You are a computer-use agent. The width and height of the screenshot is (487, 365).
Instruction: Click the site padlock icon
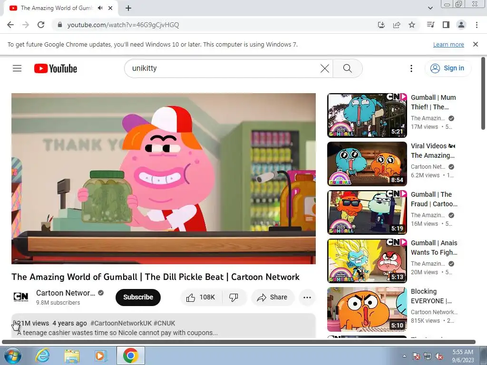tap(60, 25)
